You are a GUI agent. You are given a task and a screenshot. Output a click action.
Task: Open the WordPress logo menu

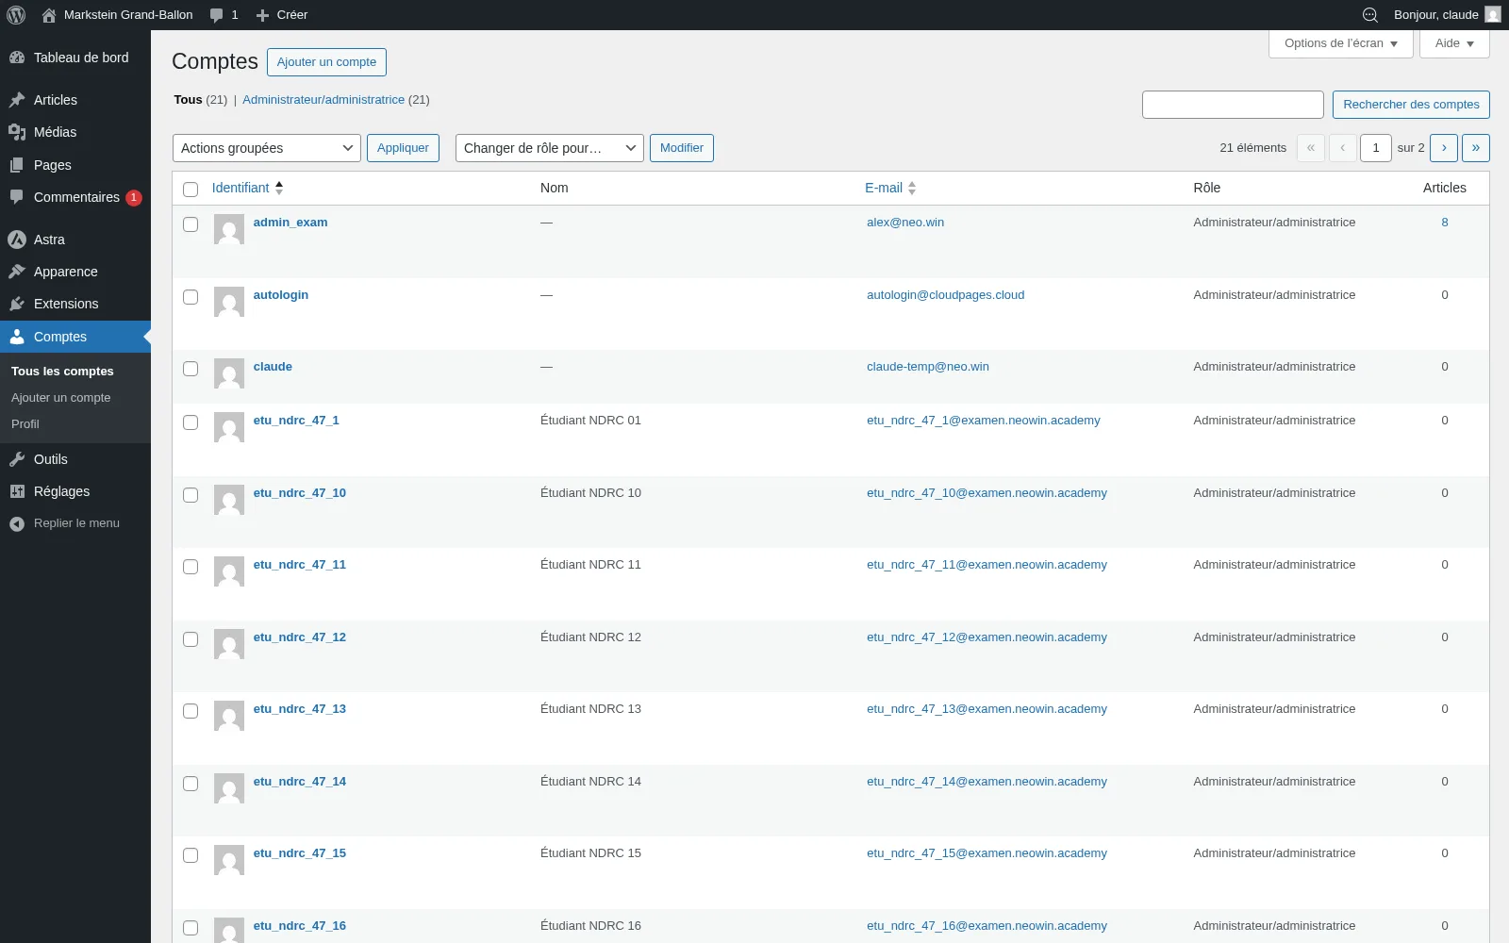point(16,15)
